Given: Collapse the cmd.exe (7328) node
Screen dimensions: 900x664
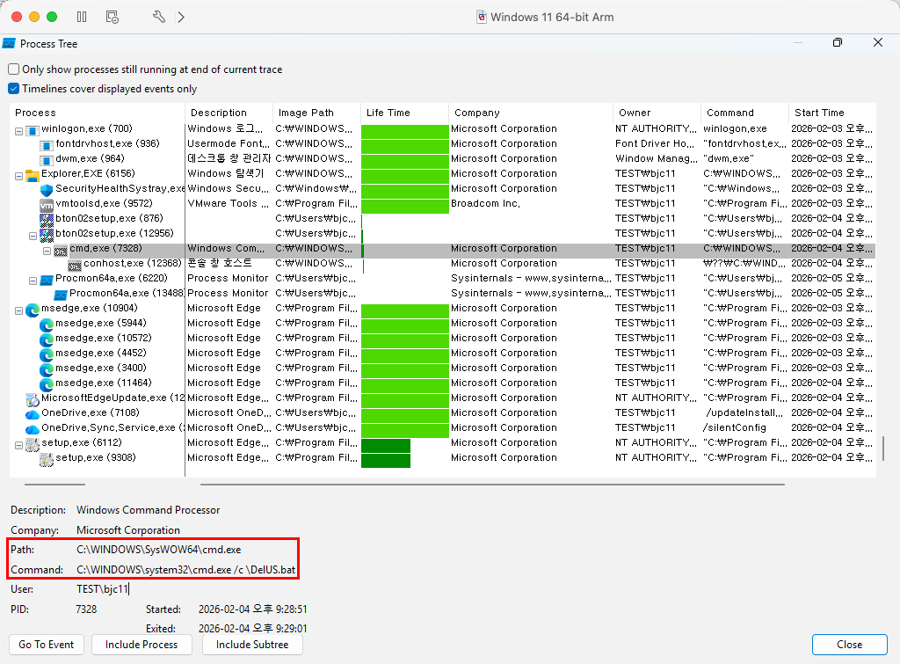Looking at the screenshot, I should (47, 250).
